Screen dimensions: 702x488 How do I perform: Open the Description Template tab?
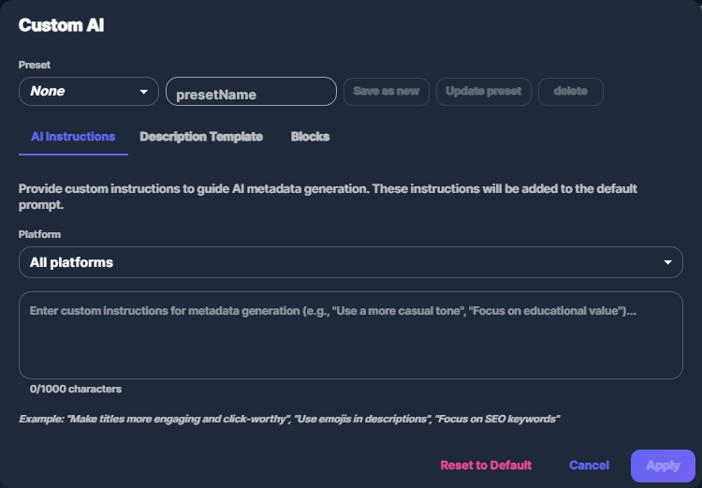201,137
